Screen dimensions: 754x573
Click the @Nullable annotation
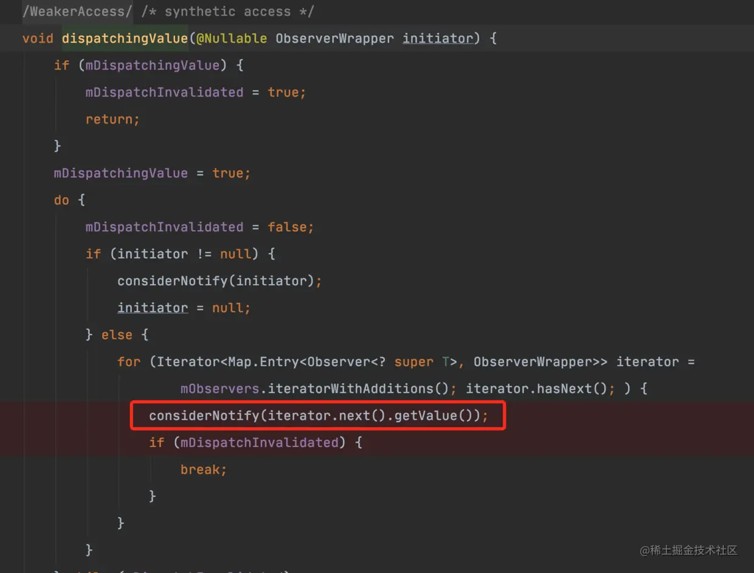click(232, 38)
